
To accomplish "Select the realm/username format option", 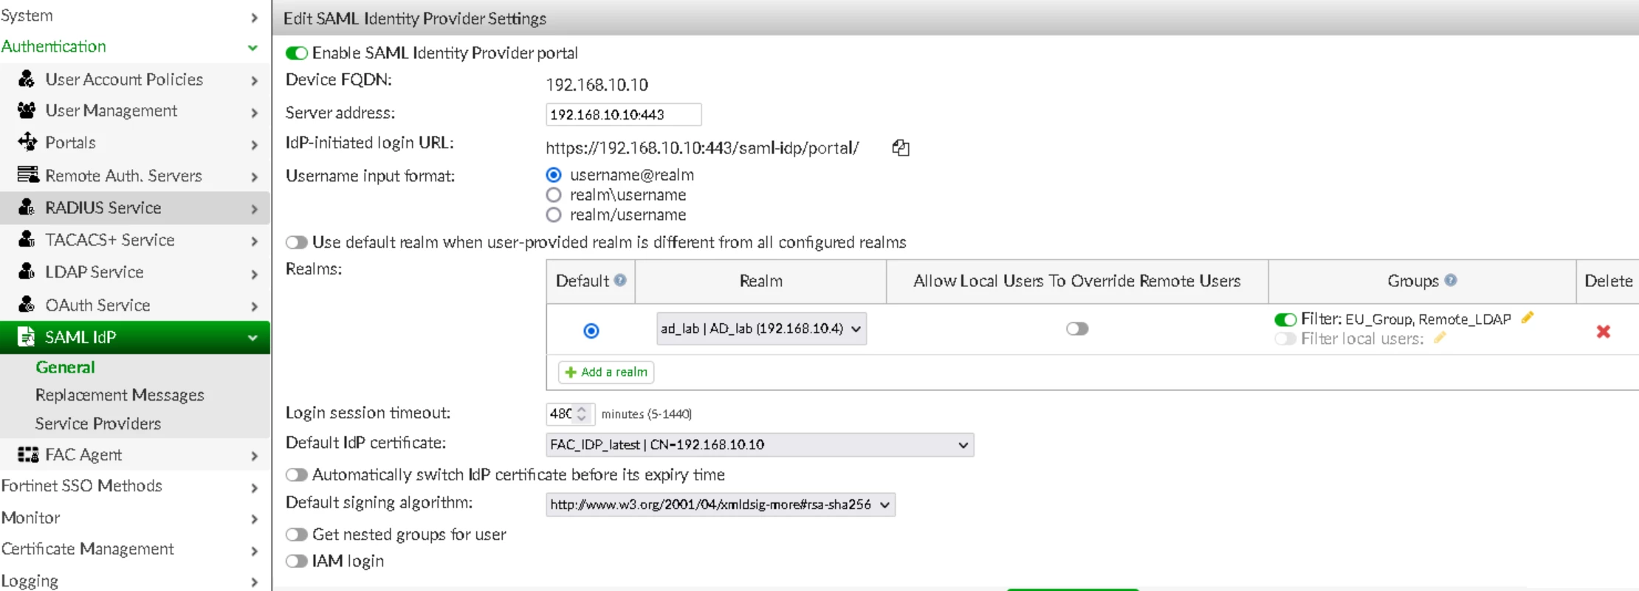I will [554, 215].
